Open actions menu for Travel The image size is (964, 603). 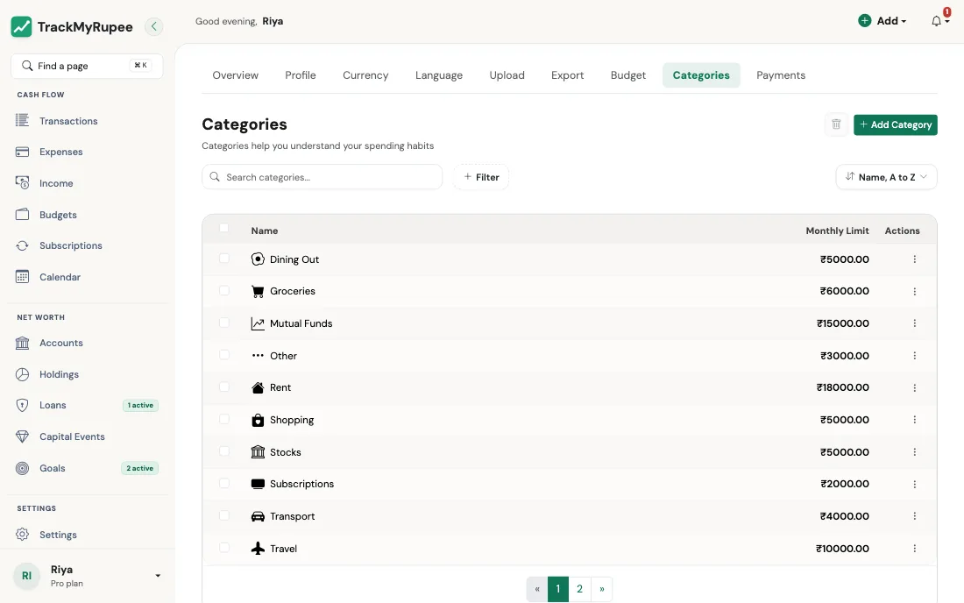tap(914, 549)
